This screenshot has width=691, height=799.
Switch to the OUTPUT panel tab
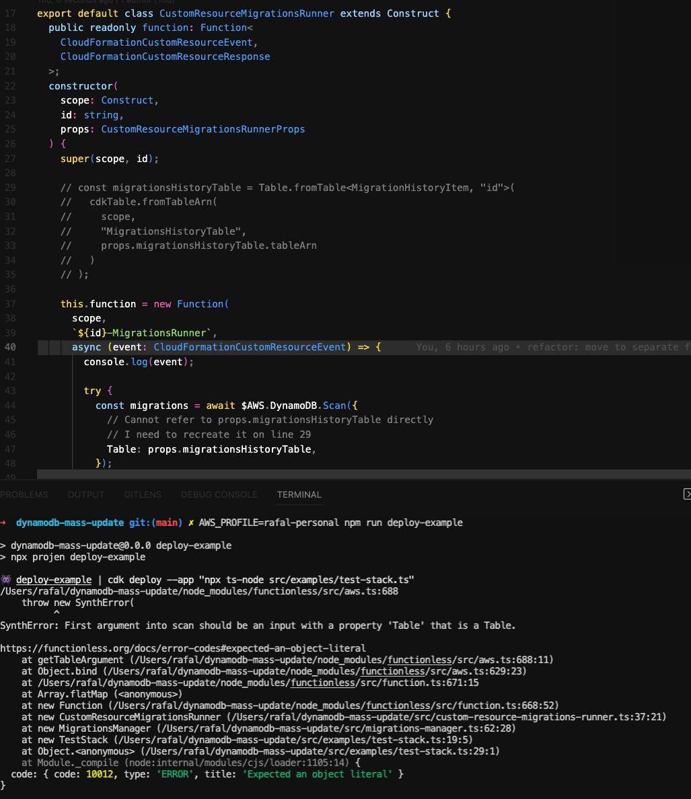click(85, 495)
